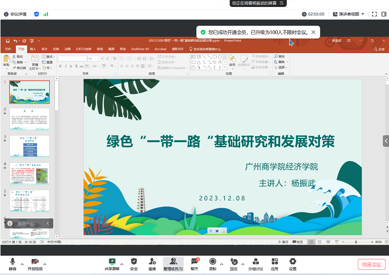Click the End Meeting button
This screenshot has width=389, height=275.
(x=371, y=264)
